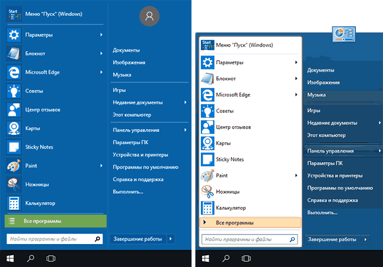Open Параметры gear icon in right white menu
383x267 pixels.
207,62
